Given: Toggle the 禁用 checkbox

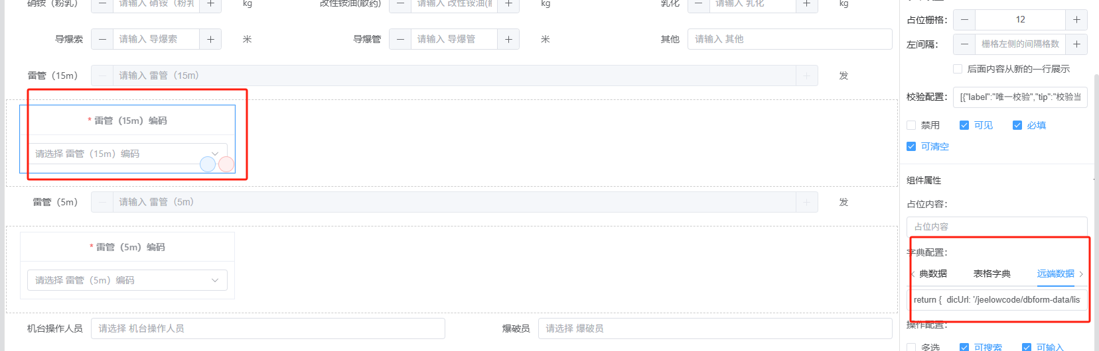Looking at the screenshot, I should [x=911, y=125].
